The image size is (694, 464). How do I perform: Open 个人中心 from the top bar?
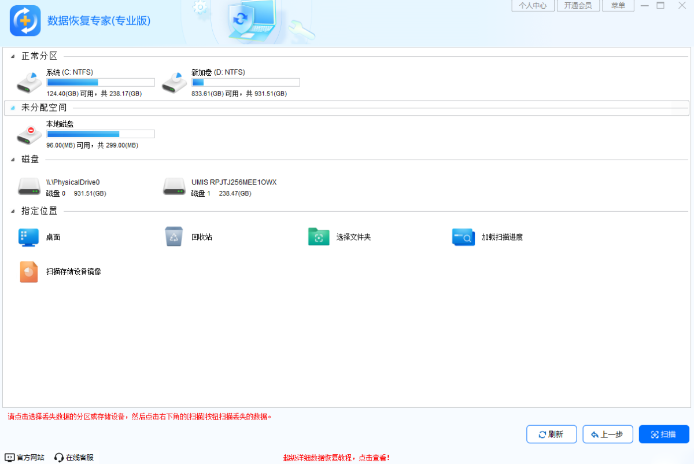tap(533, 6)
